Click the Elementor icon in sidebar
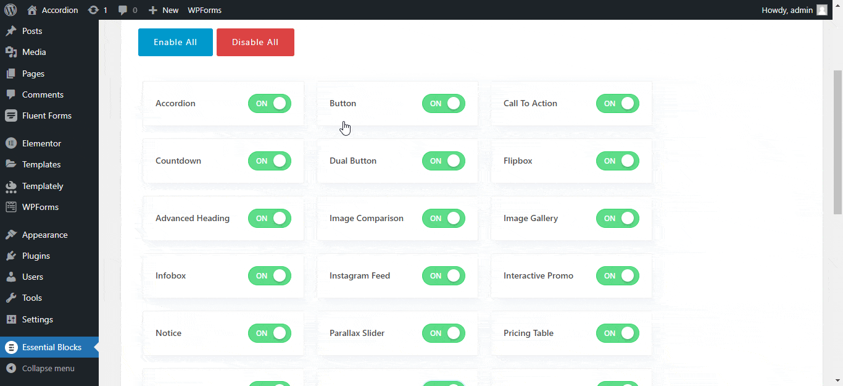This screenshot has width=843, height=386. pos(11,143)
